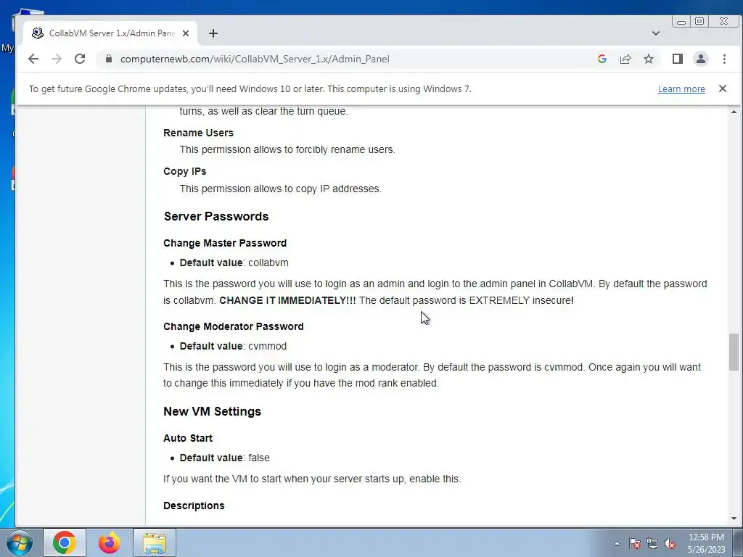Reload the current page
The image size is (743, 557).
pos(80,59)
